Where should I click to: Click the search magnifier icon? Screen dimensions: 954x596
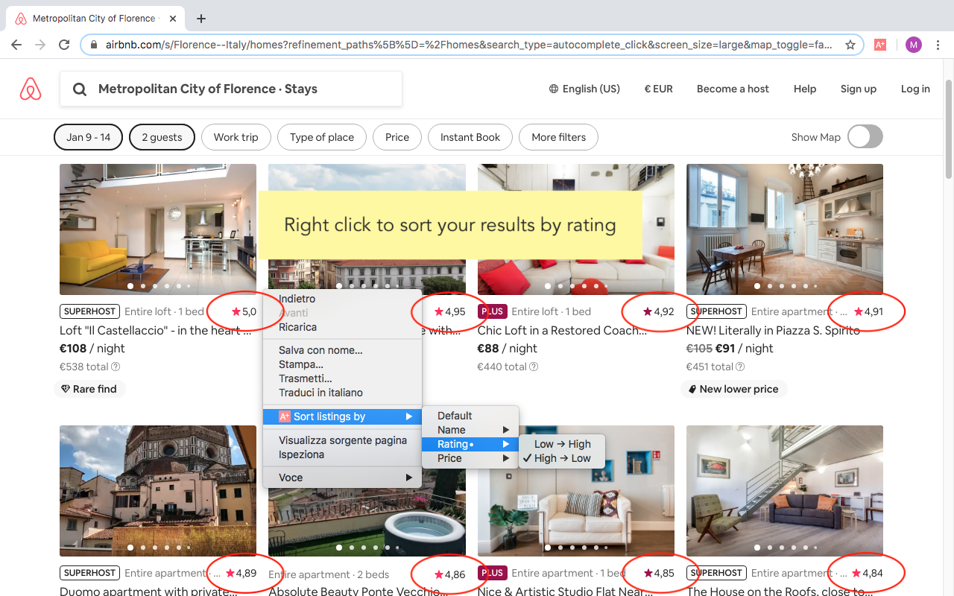(x=80, y=89)
